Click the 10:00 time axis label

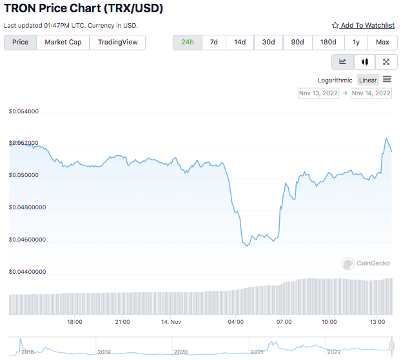pyautogui.click(x=329, y=322)
